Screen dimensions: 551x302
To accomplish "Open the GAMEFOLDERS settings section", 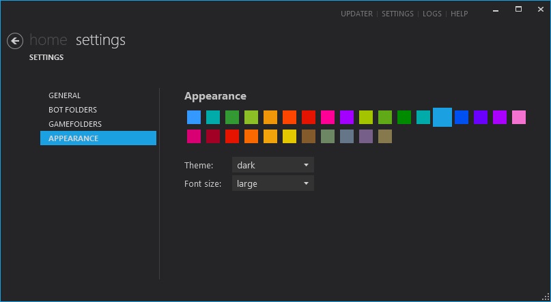I will click(75, 124).
